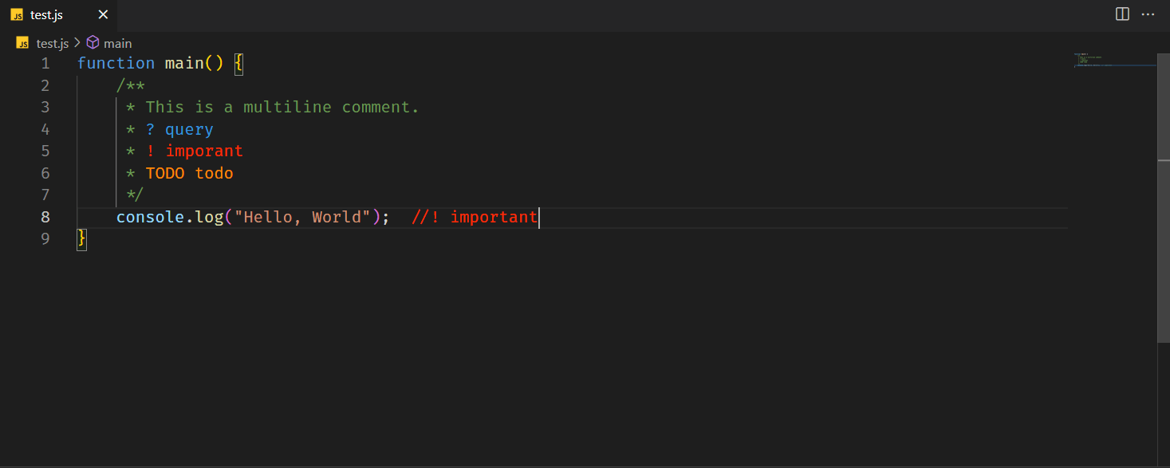Click the split editor icon
Image resolution: width=1170 pixels, height=468 pixels.
pyautogui.click(x=1122, y=14)
